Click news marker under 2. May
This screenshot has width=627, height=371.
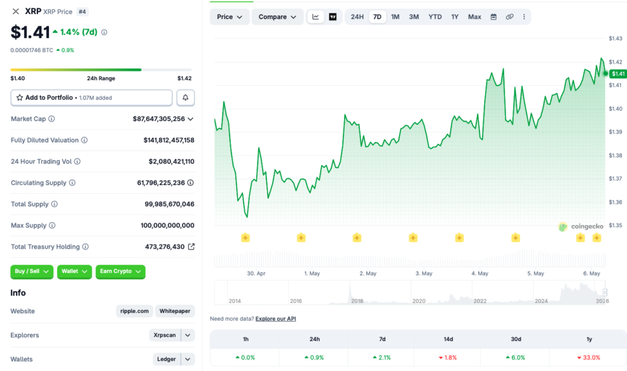click(x=357, y=238)
